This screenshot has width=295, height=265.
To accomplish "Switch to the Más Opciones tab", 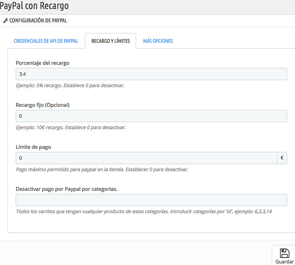I will pos(158,41).
